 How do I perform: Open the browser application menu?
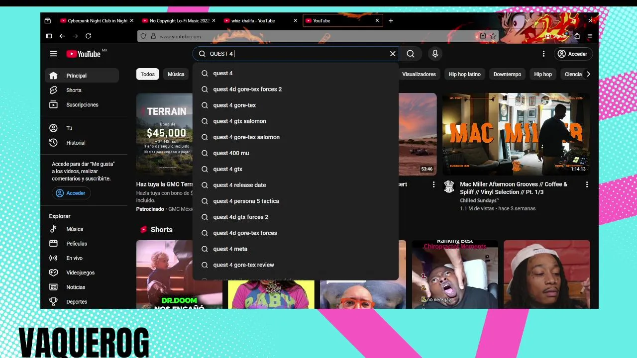click(x=590, y=36)
